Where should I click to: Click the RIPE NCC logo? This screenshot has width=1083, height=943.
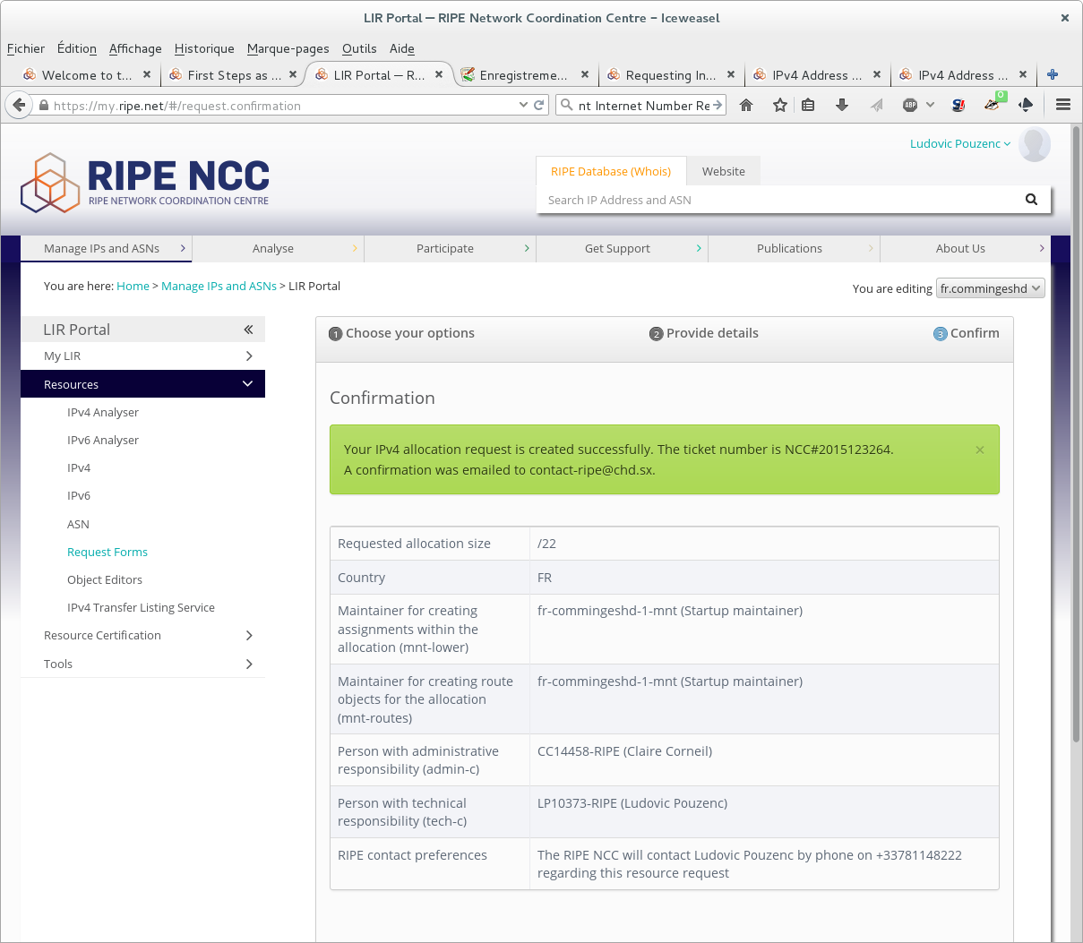click(x=145, y=183)
